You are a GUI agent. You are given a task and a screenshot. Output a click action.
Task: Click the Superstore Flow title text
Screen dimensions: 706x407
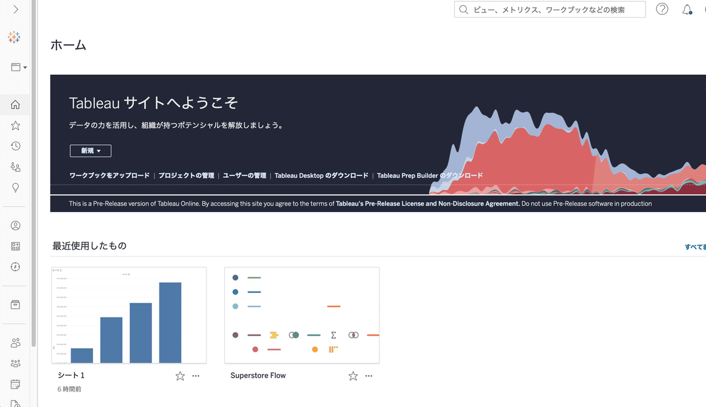pyautogui.click(x=258, y=375)
